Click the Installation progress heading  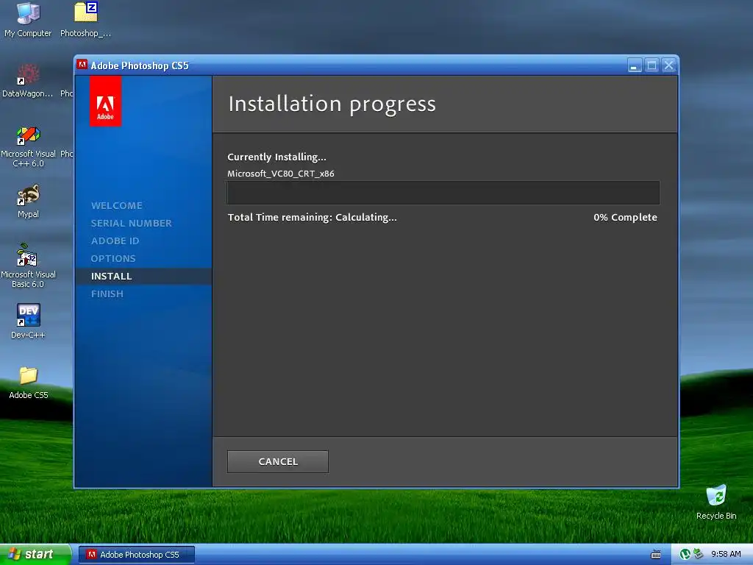point(332,104)
